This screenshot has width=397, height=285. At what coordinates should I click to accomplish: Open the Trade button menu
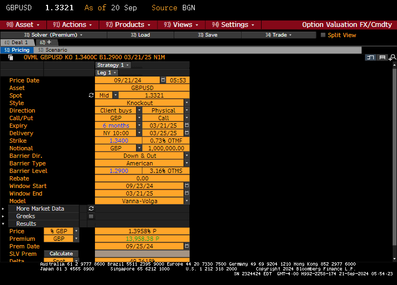click(279, 35)
